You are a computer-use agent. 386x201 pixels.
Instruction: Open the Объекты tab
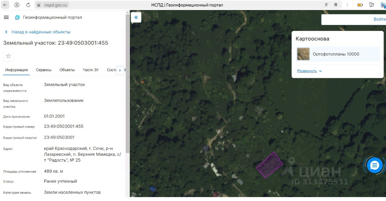67,70
